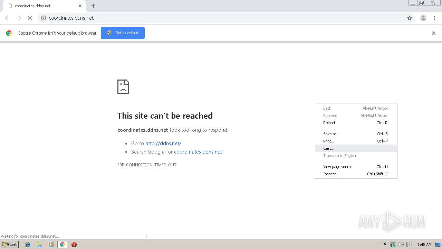Choose Reload from context menu
The width and height of the screenshot is (442, 249).
pos(356,123)
